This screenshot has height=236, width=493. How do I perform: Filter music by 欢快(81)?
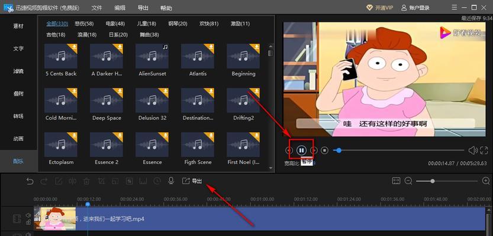click(209, 24)
